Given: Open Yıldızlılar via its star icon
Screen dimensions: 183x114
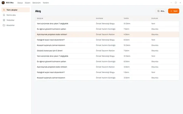Looking at the screenshot, I should [x=4, y=20].
